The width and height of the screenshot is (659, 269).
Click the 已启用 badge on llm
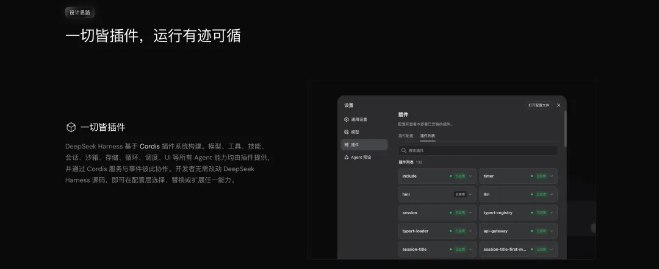(541, 194)
